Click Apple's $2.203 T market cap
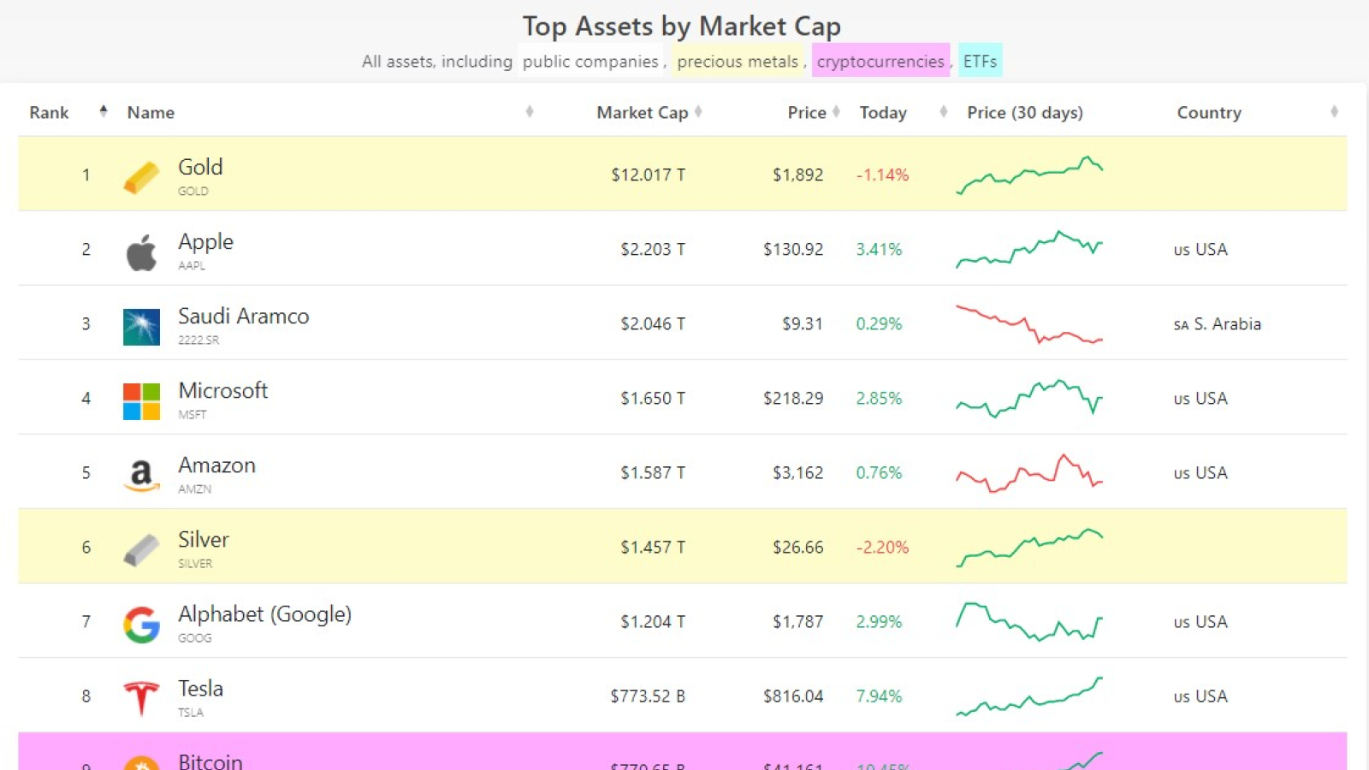This screenshot has height=770, width=1369. click(x=653, y=249)
